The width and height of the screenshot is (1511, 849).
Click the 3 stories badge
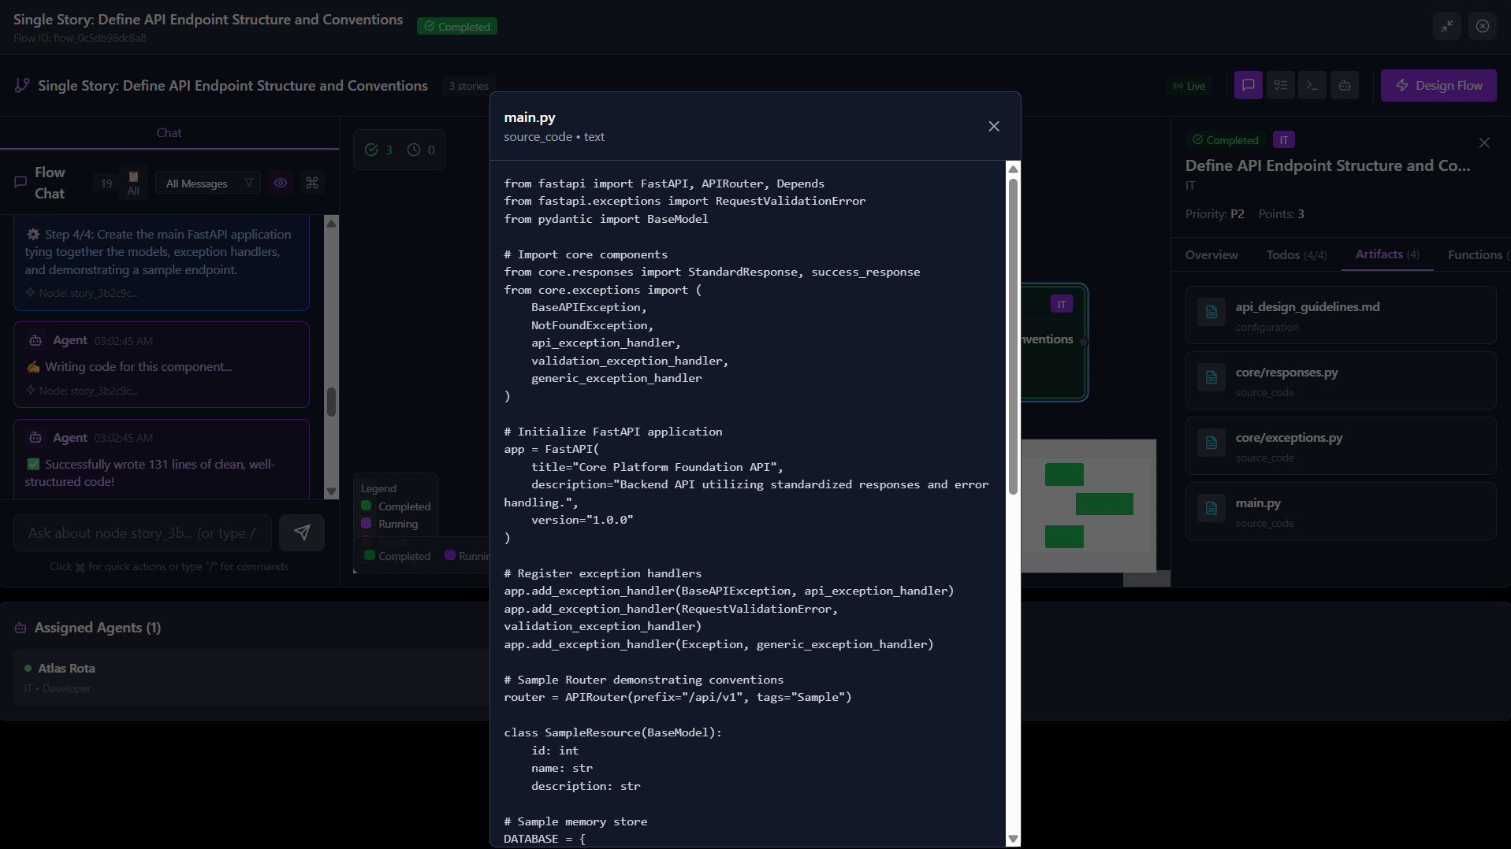coord(468,86)
